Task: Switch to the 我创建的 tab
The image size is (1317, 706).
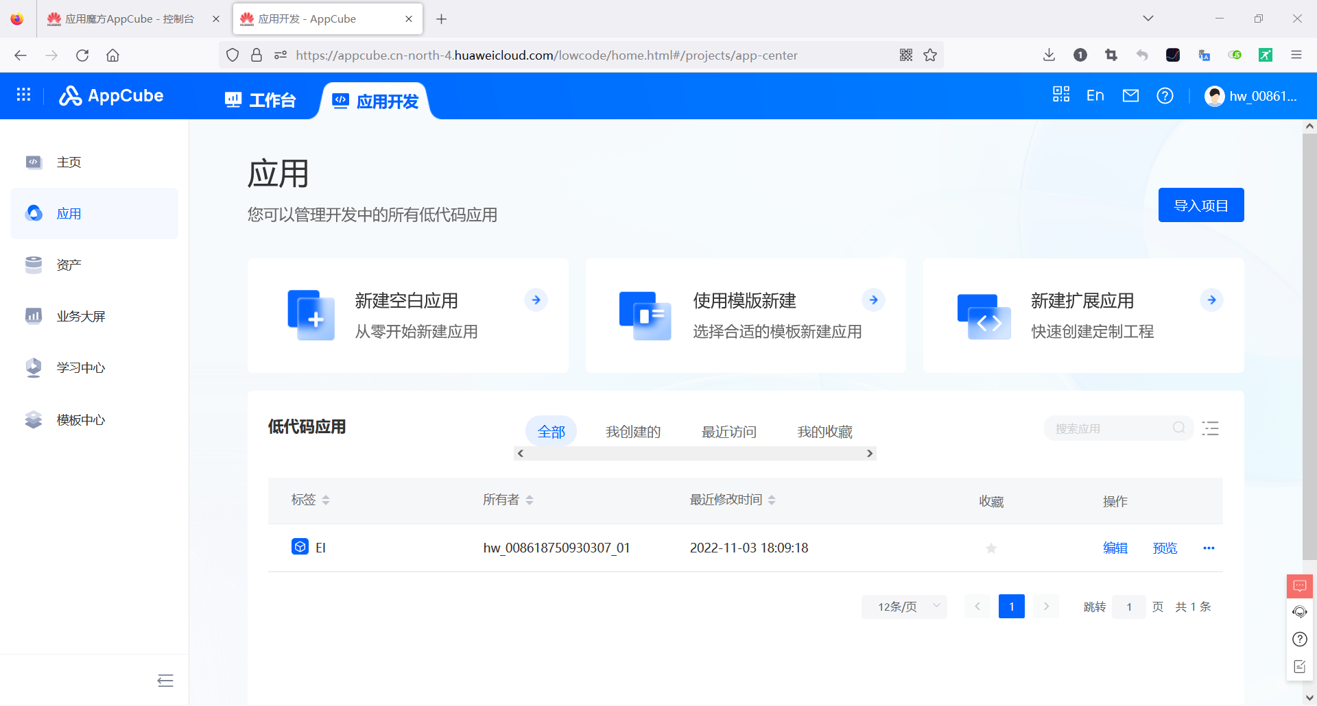Action: click(632, 431)
